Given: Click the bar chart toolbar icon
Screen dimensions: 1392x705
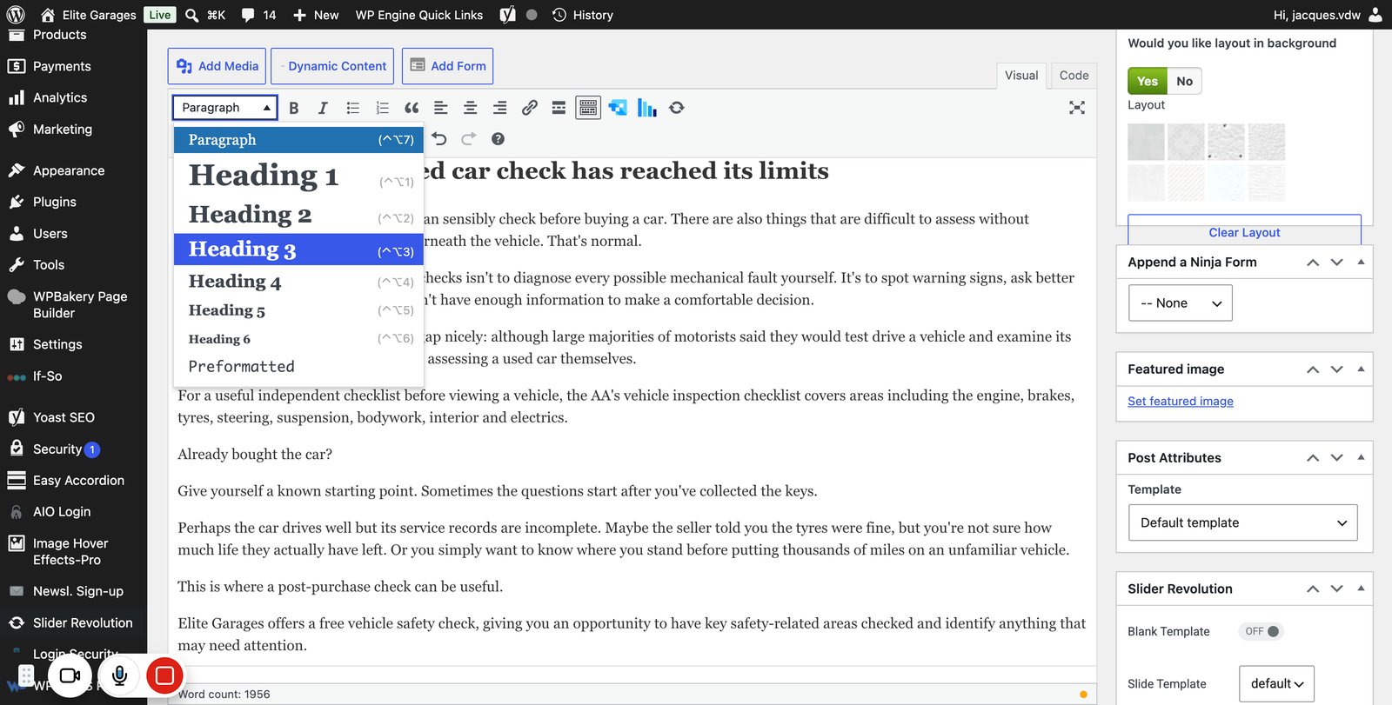Looking at the screenshot, I should [x=646, y=108].
